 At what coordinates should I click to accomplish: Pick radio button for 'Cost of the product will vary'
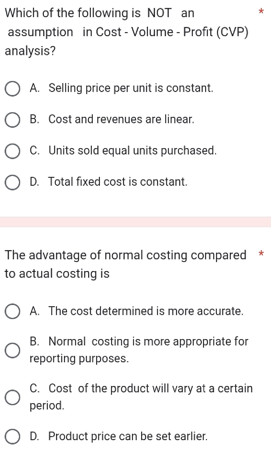[13, 397]
